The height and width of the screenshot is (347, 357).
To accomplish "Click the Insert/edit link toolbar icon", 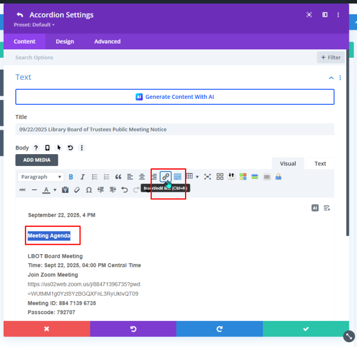I will pyautogui.click(x=166, y=177).
